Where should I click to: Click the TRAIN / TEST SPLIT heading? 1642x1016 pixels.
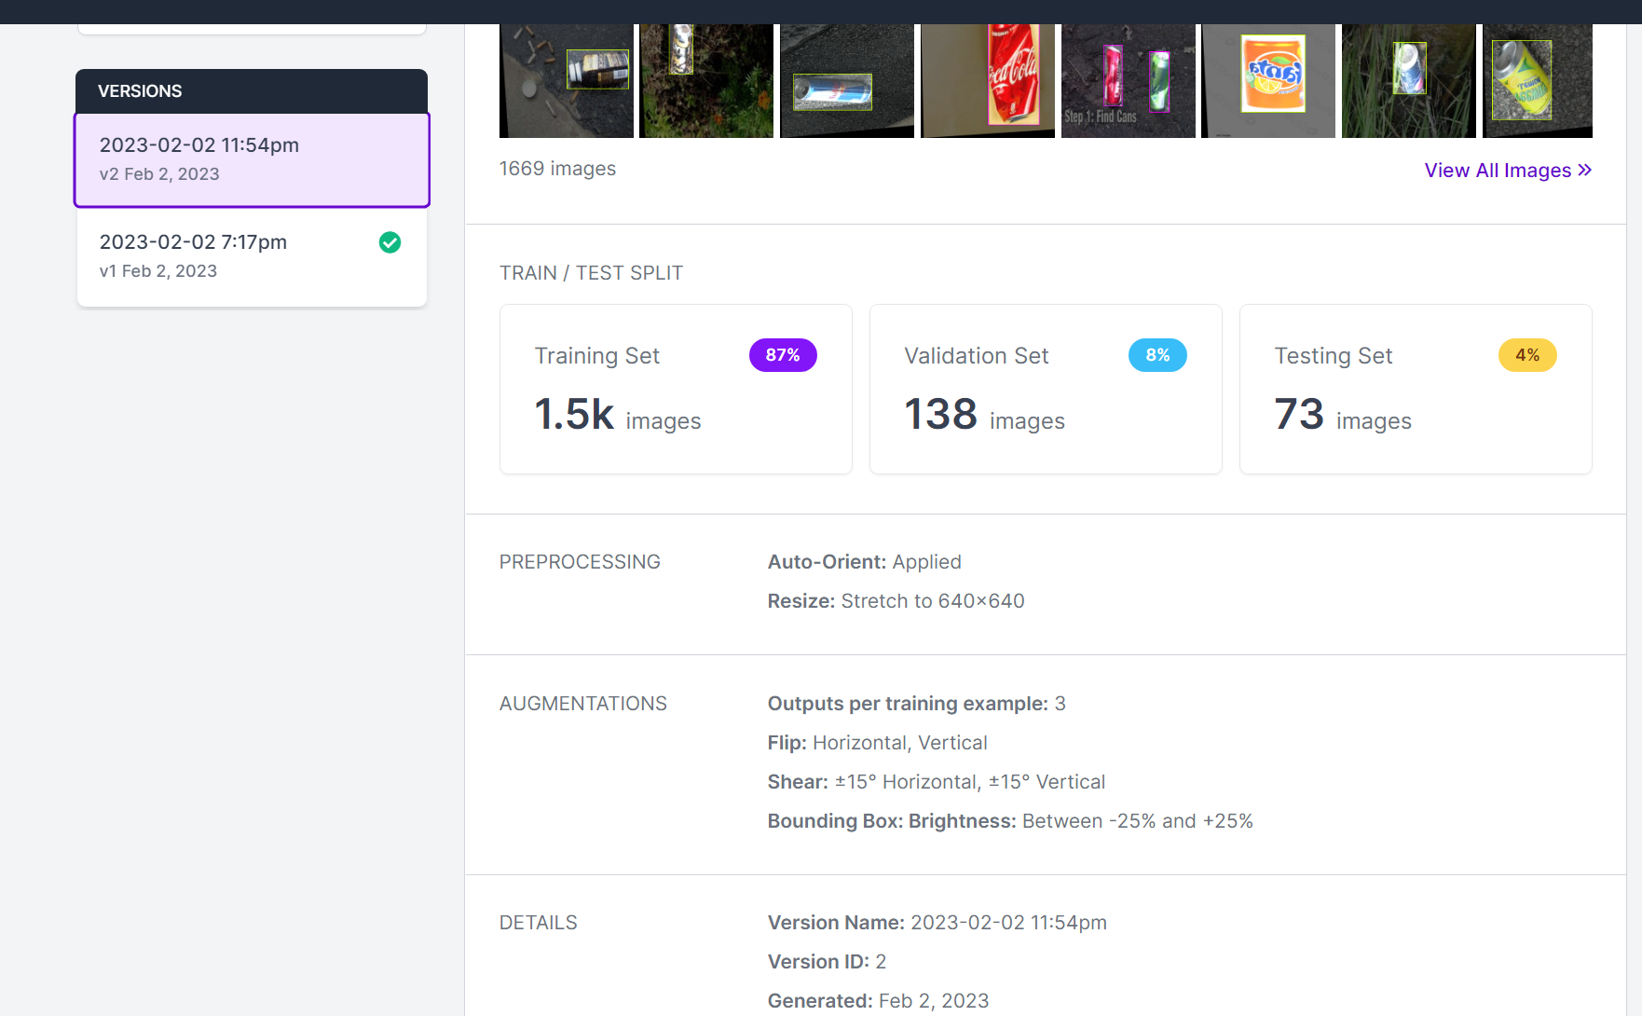pyautogui.click(x=591, y=273)
